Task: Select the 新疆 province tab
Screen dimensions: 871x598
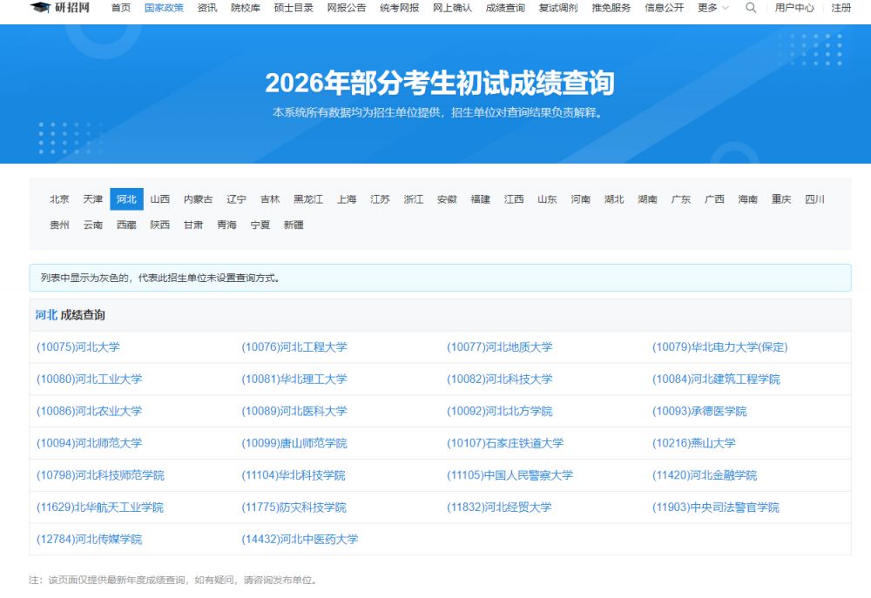Action: coord(294,225)
